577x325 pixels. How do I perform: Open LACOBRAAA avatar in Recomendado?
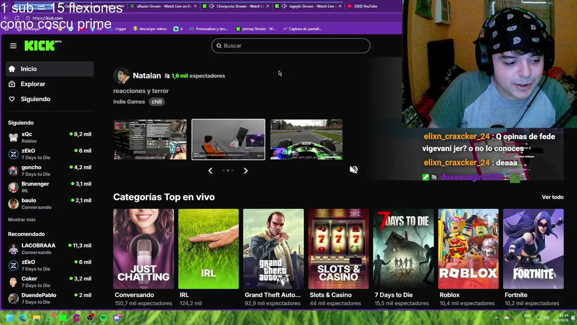pos(14,249)
